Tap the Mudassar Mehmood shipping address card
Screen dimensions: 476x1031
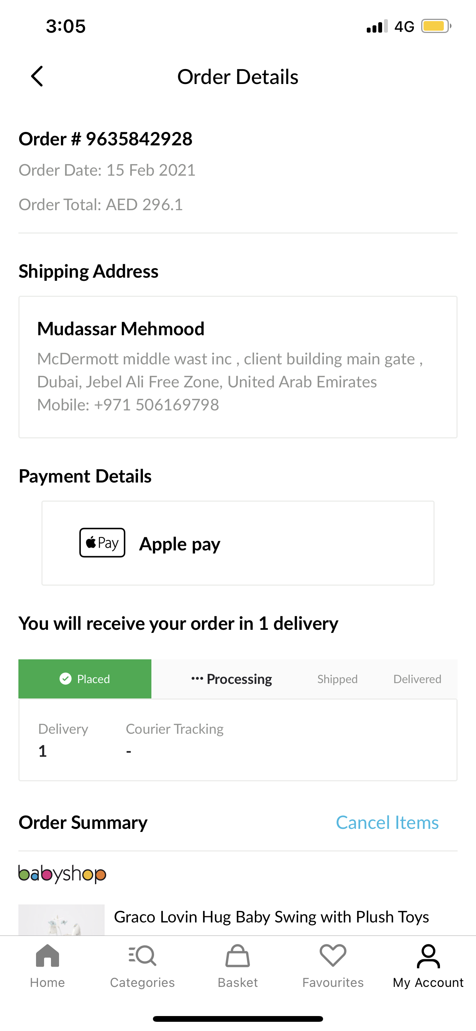(238, 367)
